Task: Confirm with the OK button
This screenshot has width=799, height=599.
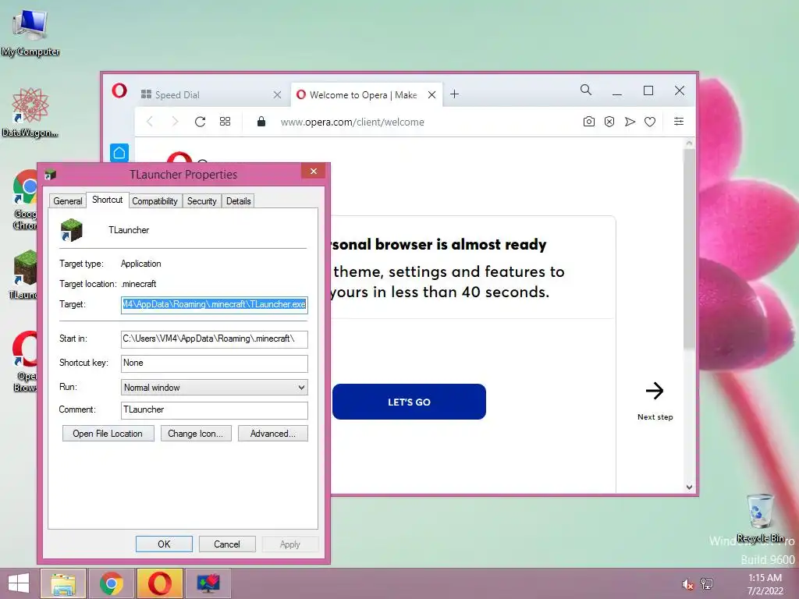Action: tap(164, 544)
